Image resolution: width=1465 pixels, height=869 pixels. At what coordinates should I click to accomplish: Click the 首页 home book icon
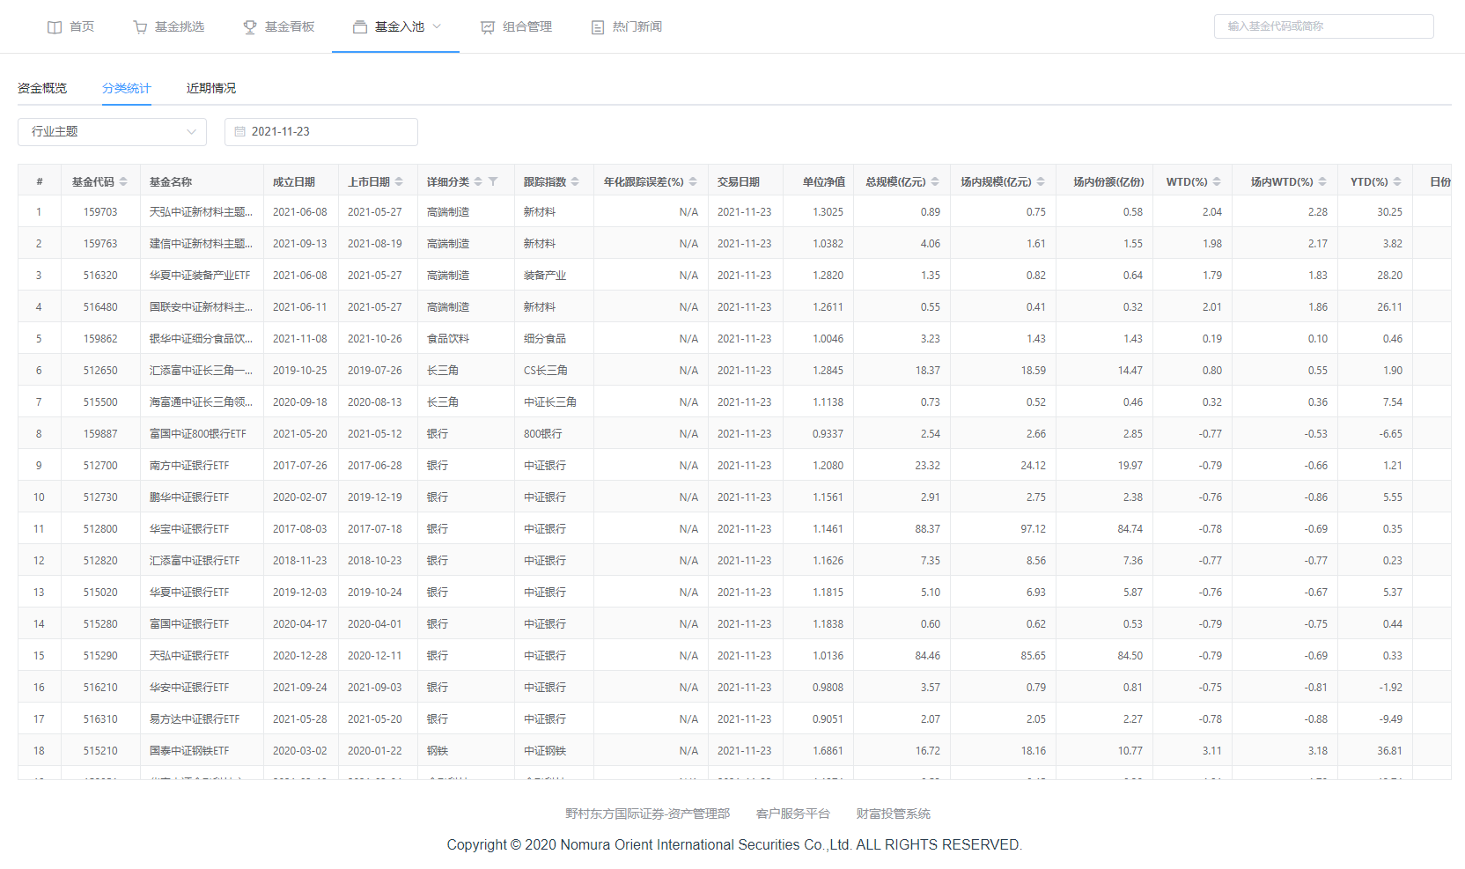[x=55, y=27]
